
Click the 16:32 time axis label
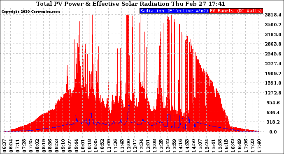coord(233,146)
